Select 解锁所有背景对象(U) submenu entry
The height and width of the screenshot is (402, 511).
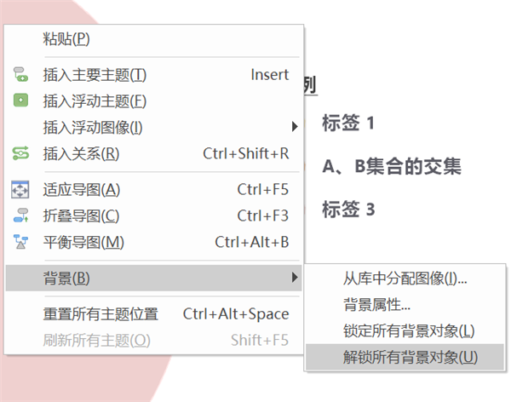click(405, 357)
